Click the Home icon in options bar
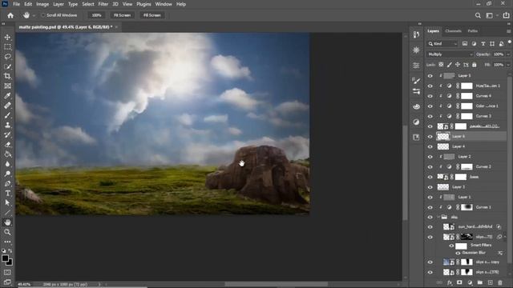Screen dimensions: 513x288 click(x=10, y=15)
